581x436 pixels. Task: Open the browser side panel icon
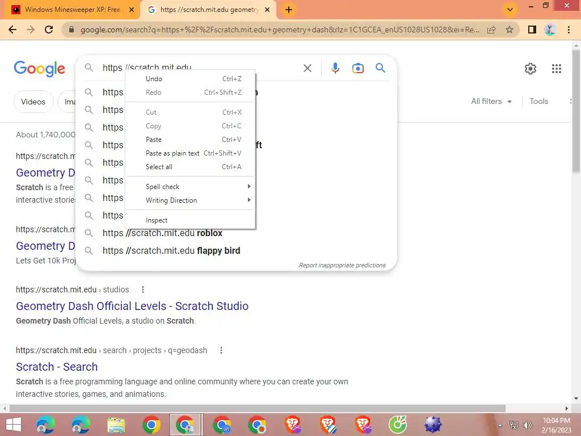[x=532, y=30]
